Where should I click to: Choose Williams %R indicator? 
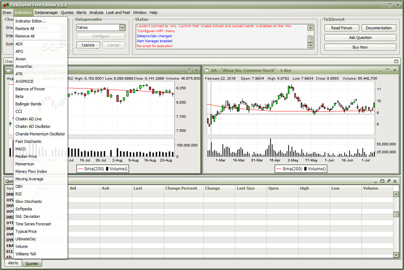(x=41, y=254)
